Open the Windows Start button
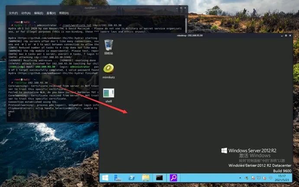Screen dimensions: 299x187 [x=105, y=178]
